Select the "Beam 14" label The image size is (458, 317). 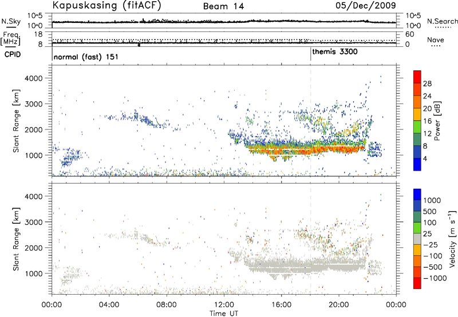223,6
